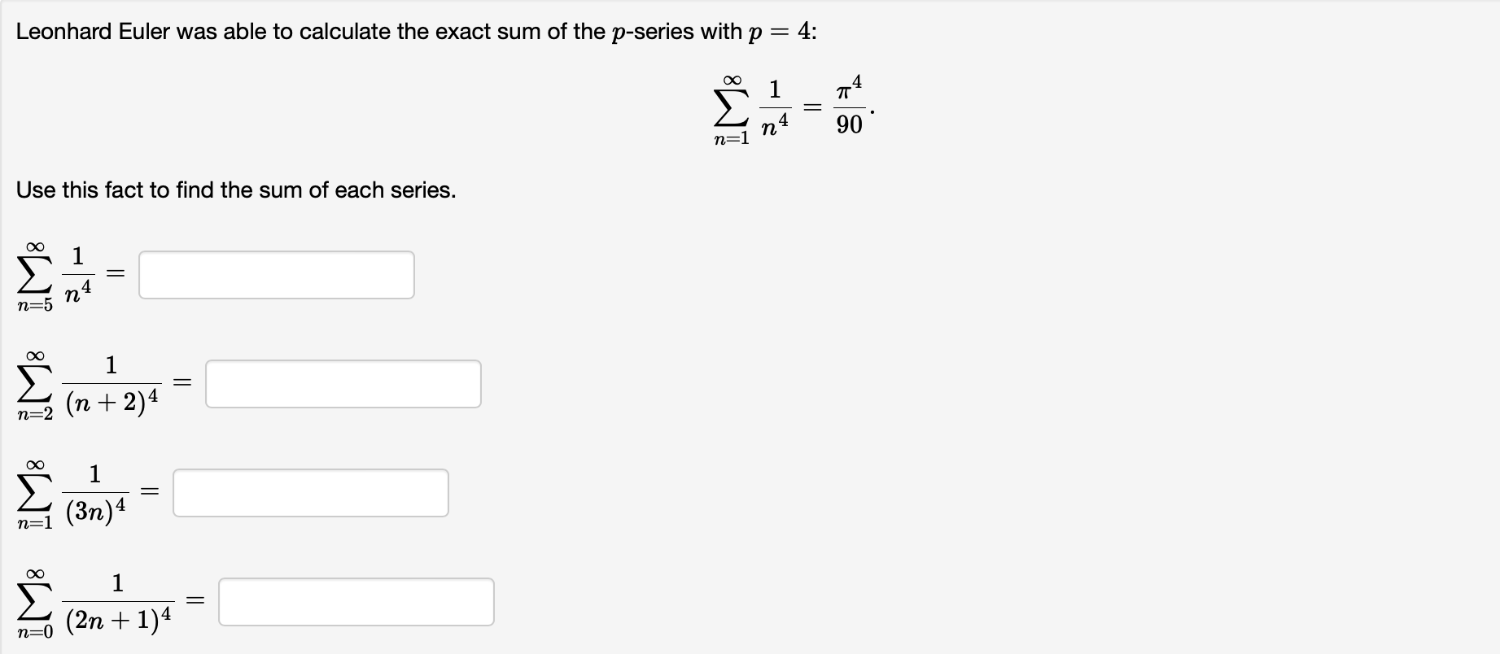The height and width of the screenshot is (654, 1500).
Task: Click the answer box for 1/(n+2)^4 series
Action: tap(343, 384)
